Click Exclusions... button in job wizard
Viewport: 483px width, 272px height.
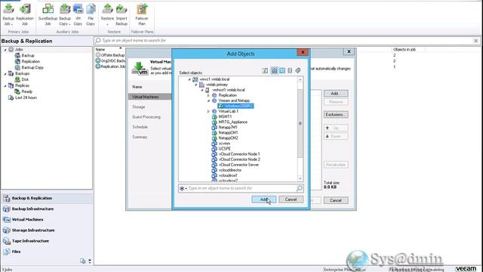pyautogui.click(x=336, y=114)
